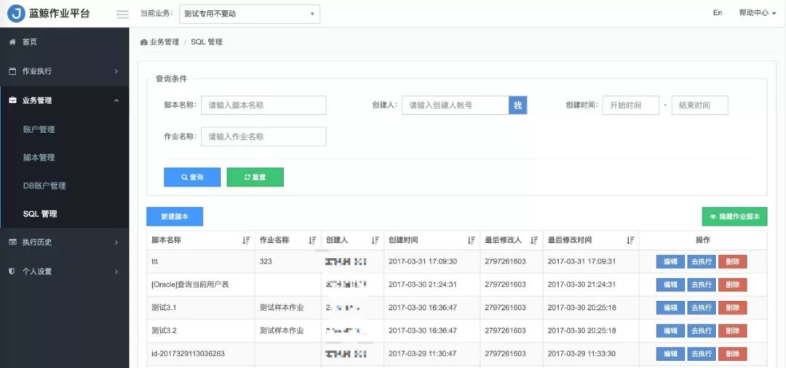Sort by 创建时间 column sort icon
The width and height of the screenshot is (786, 368).
tap(471, 240)
